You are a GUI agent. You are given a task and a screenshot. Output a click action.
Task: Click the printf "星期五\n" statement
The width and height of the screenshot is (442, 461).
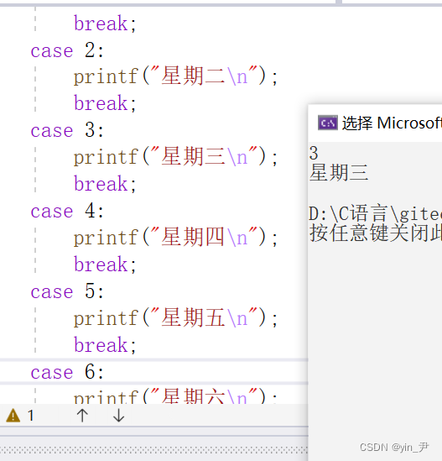tap(175, 317)
